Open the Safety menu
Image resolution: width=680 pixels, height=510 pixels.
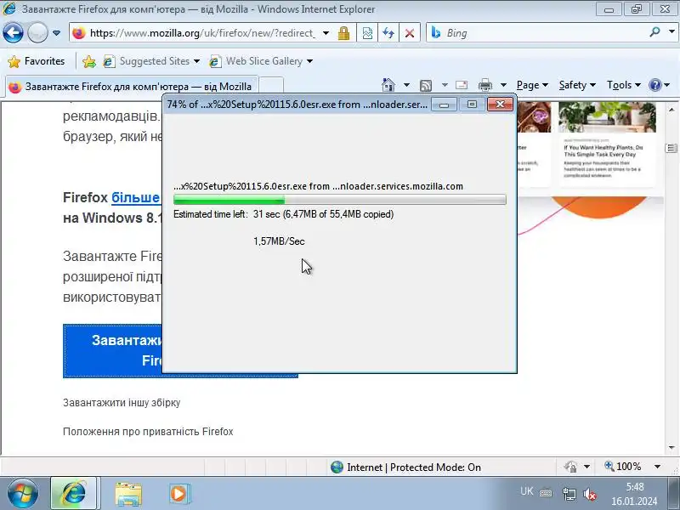point(577,85)
